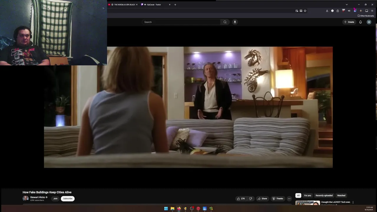Open more actions three-dot menu under the video
Image resolution: width=377 pixels, height=212 pixels.
point(289,198)
